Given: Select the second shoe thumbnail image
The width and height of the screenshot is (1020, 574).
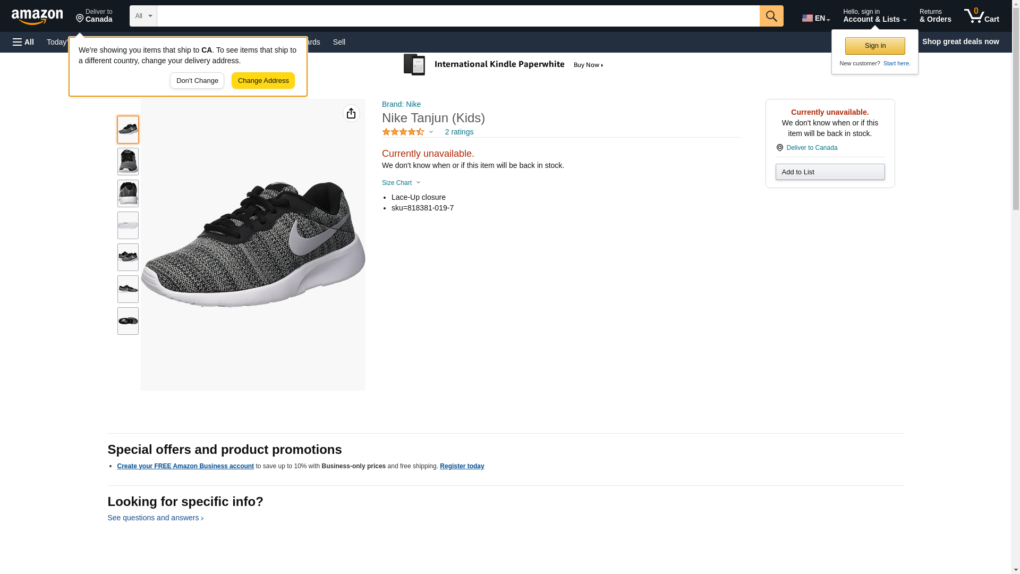Looking at the screenshot, I should click(128, 162).
